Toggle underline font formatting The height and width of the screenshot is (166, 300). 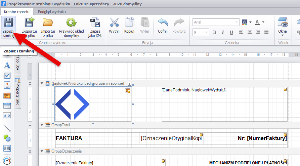(231, 32)
